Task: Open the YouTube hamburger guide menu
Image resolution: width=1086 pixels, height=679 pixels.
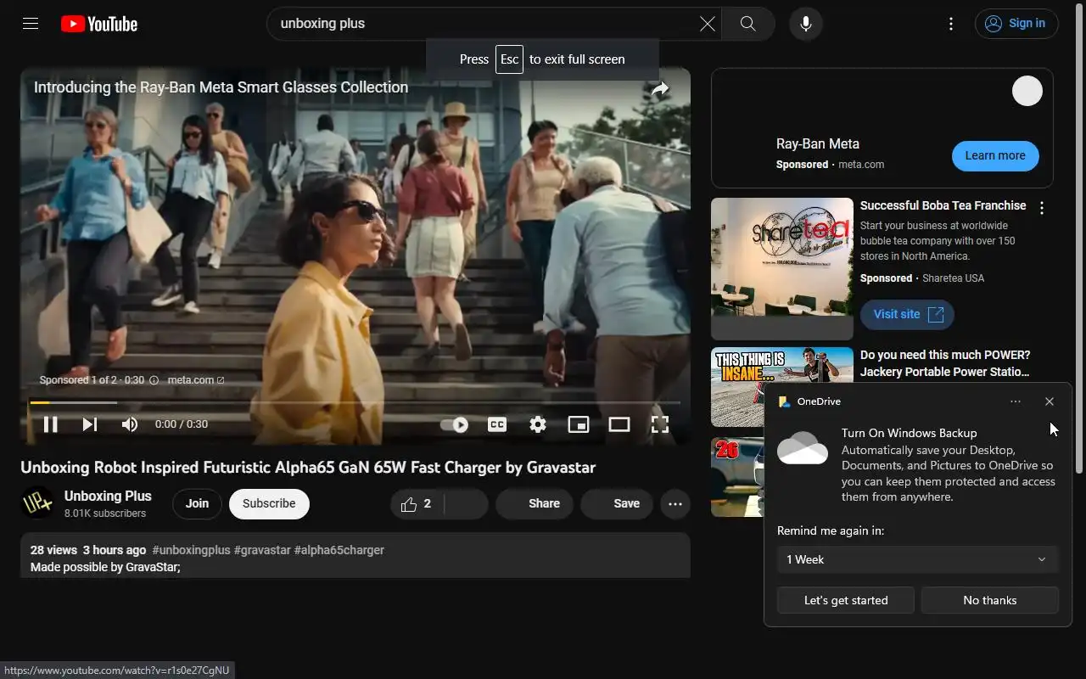Action: (31, 24)
